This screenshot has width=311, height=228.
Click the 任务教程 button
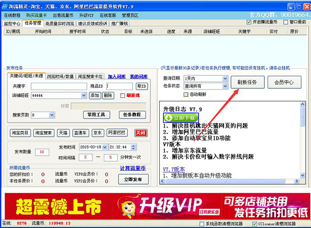[132, 115]
